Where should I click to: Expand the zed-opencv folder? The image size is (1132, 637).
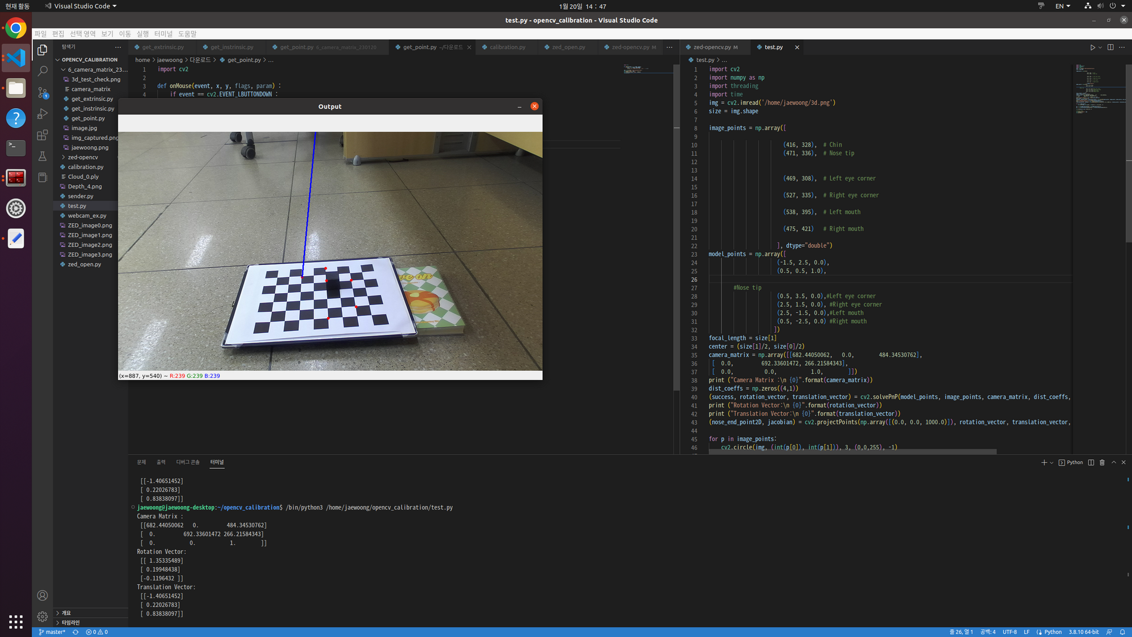(x=63, y=157)
